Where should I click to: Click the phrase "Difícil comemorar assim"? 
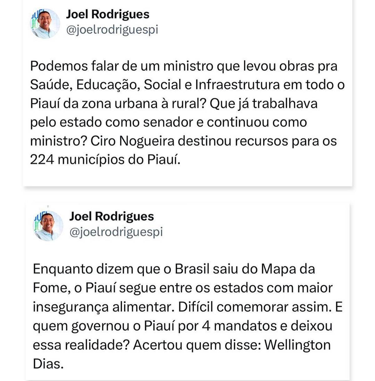click(254, 307)
